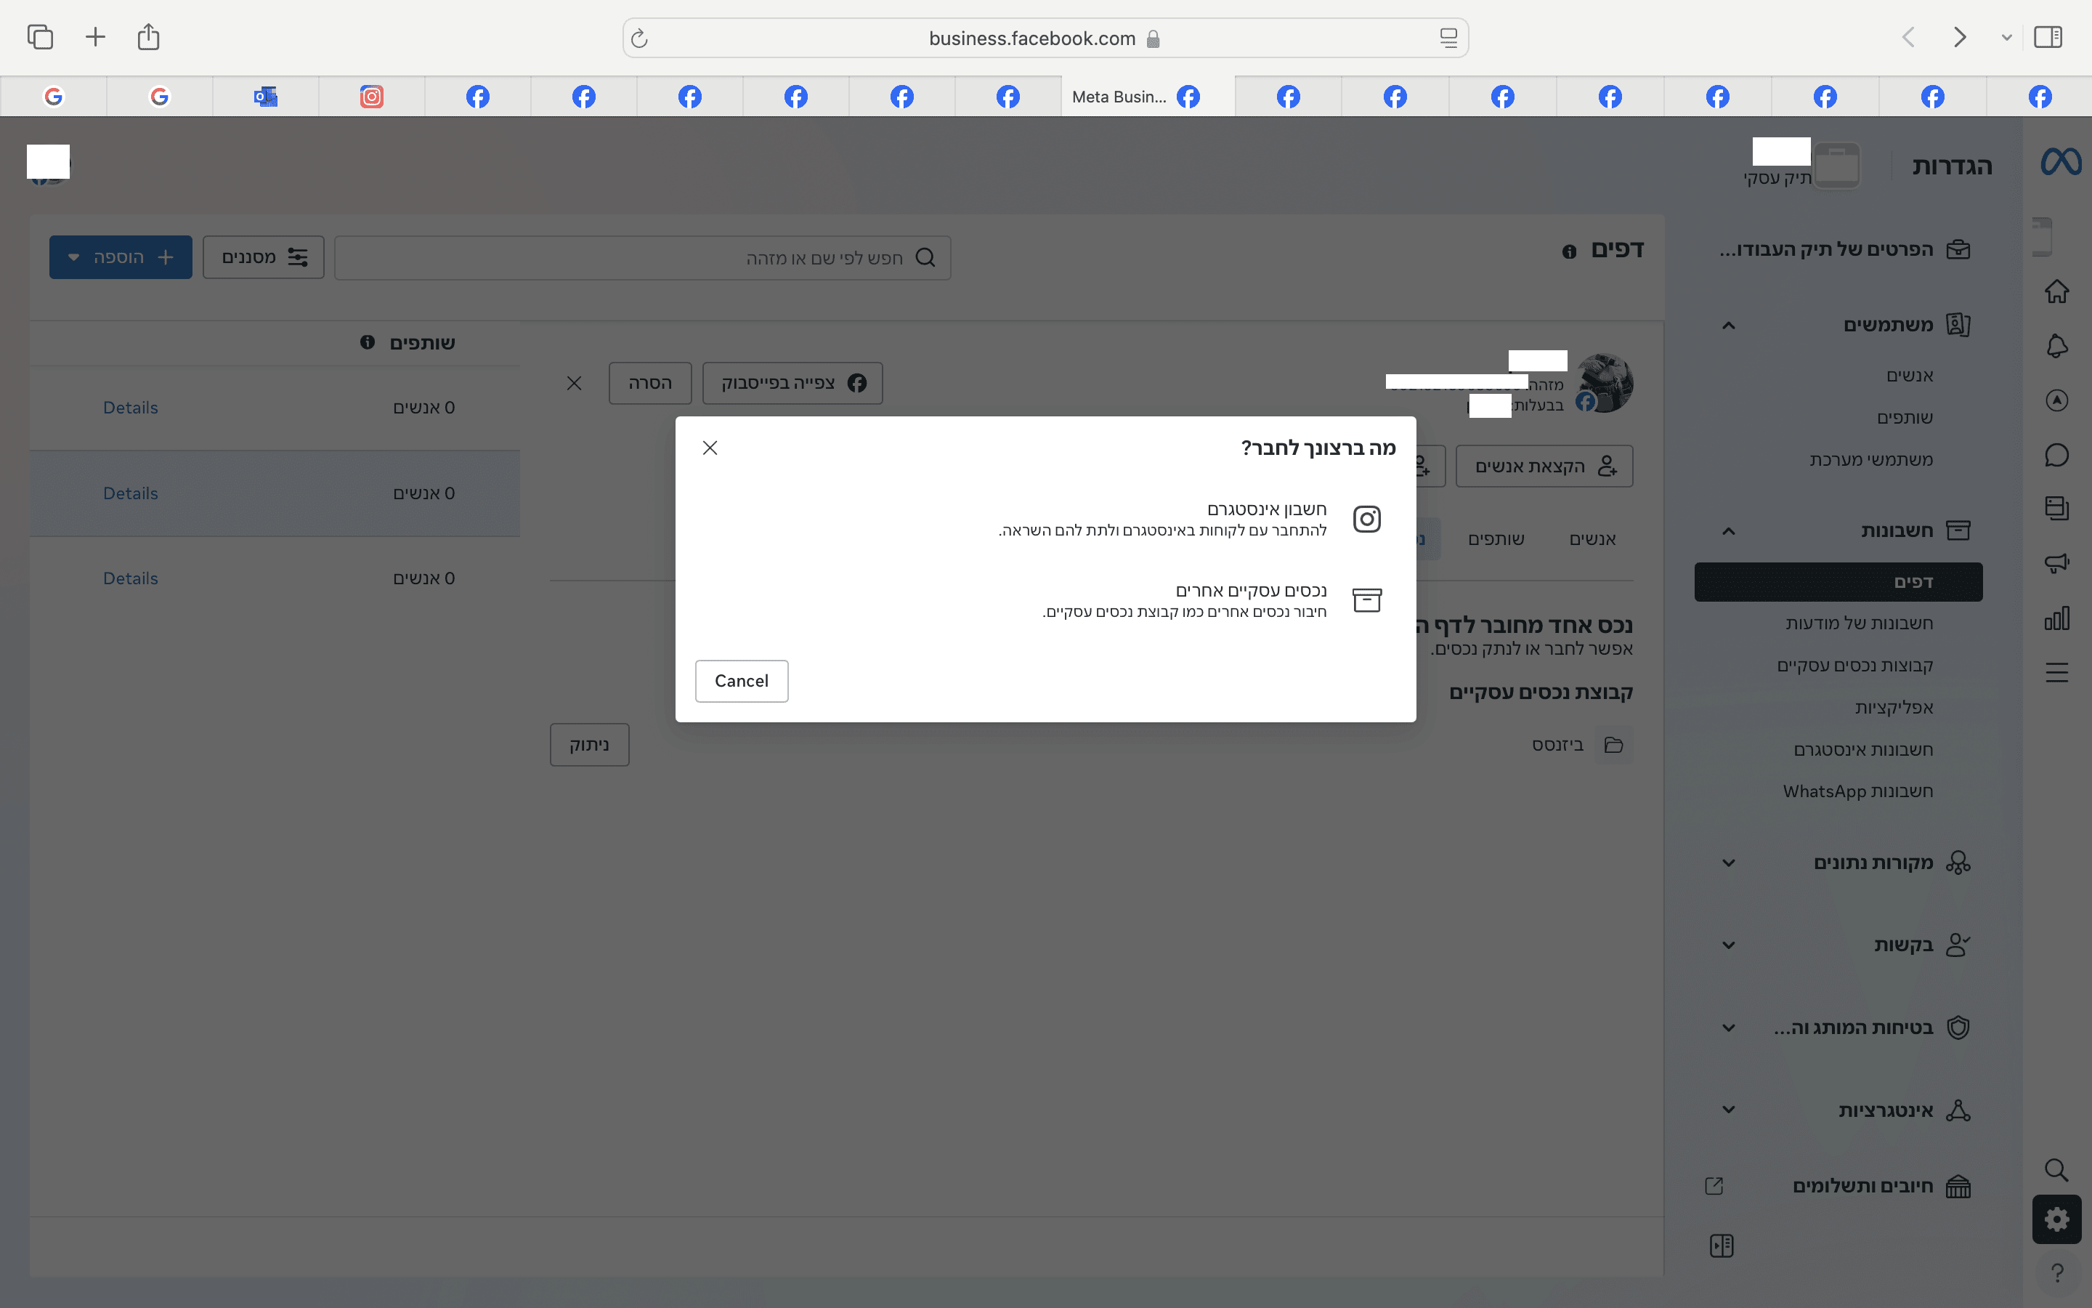
Task: Click the info icon beside the שותפים column header
Action: coord(368,342)
